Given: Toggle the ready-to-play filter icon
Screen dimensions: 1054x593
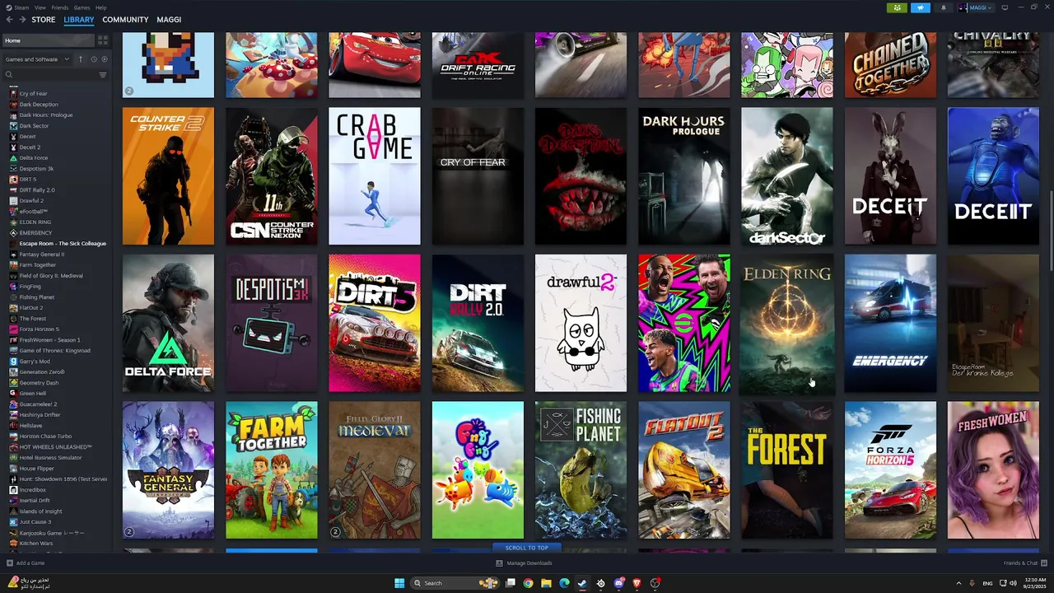Looking at the screenshot, I should point(104,59).
